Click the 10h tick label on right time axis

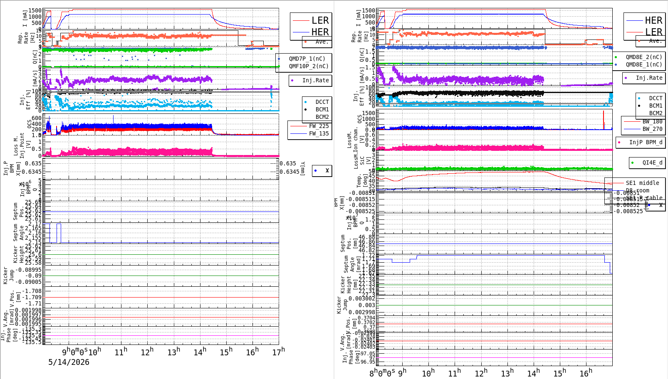[428, 373]
